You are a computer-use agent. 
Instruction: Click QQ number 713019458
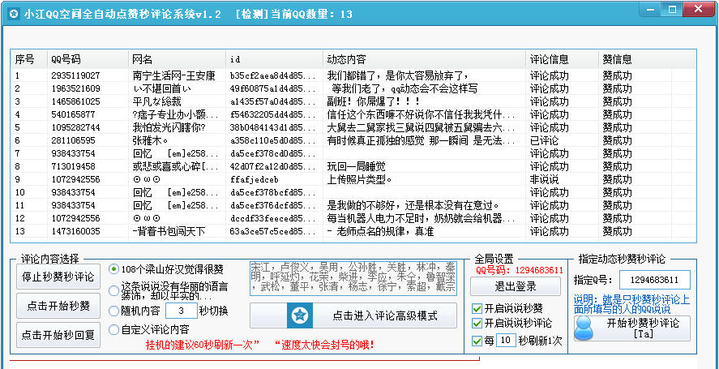tap(73, 166)
